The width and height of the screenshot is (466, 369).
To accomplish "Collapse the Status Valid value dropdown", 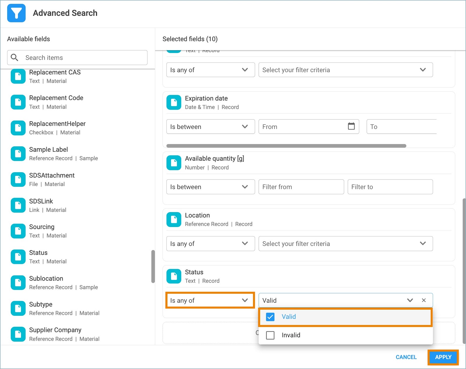I will pos(410,300).
